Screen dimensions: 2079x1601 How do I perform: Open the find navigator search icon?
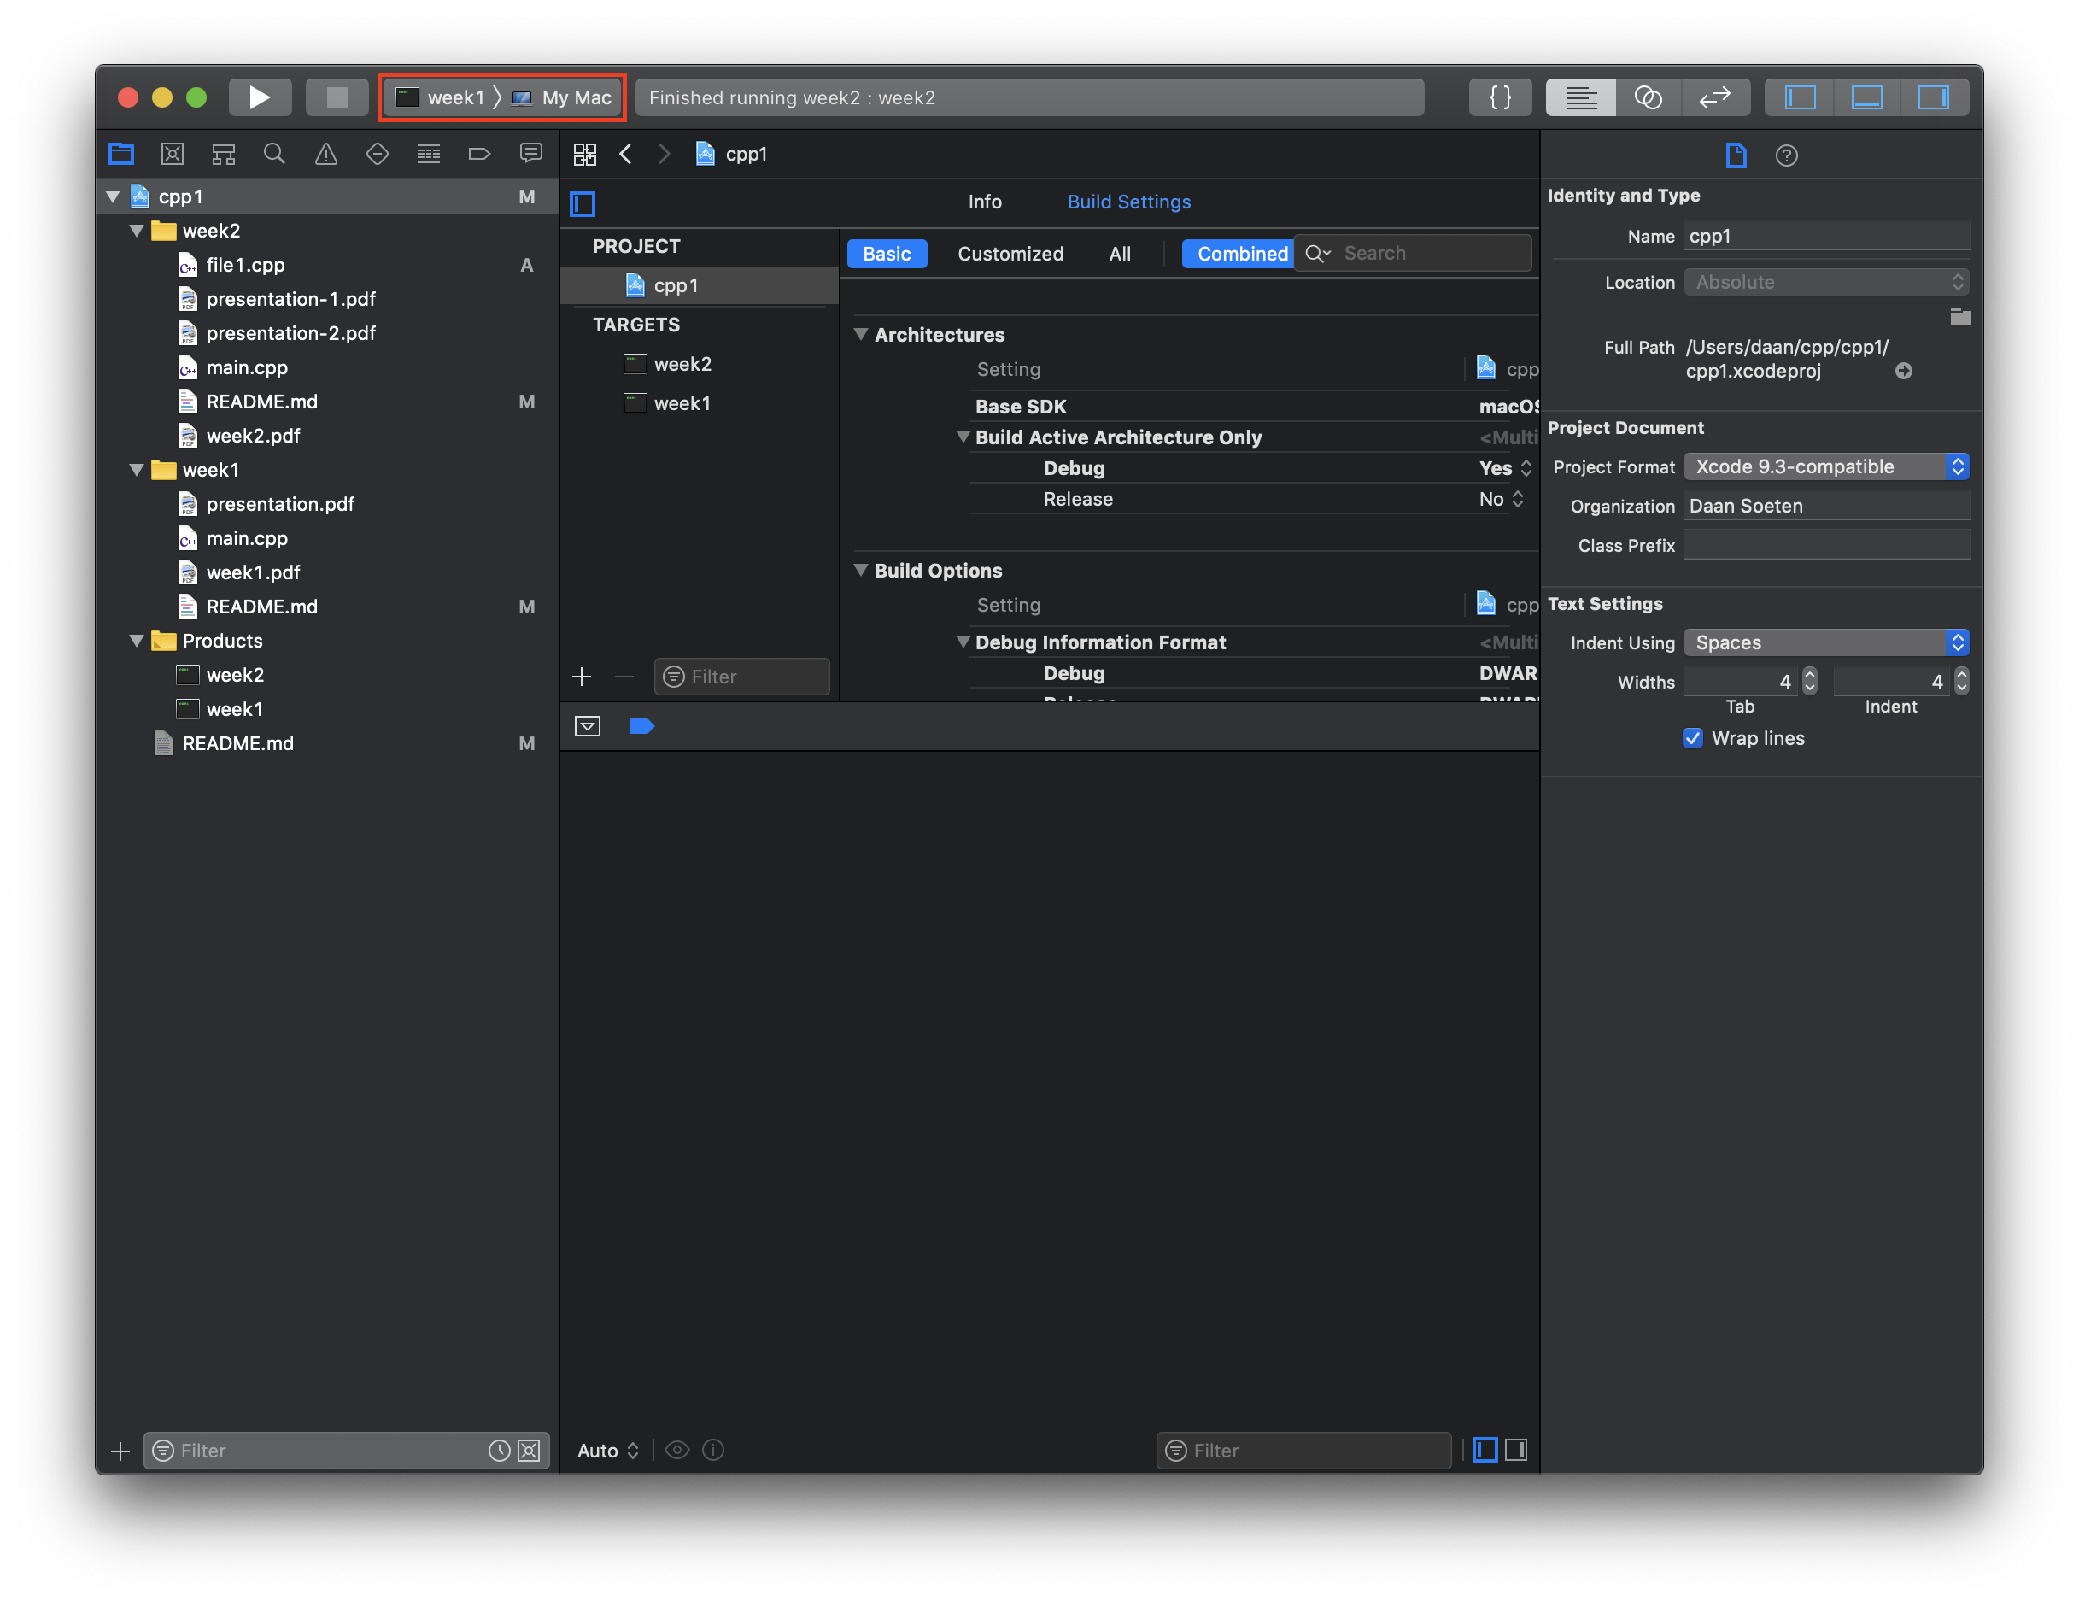point(274,153)
